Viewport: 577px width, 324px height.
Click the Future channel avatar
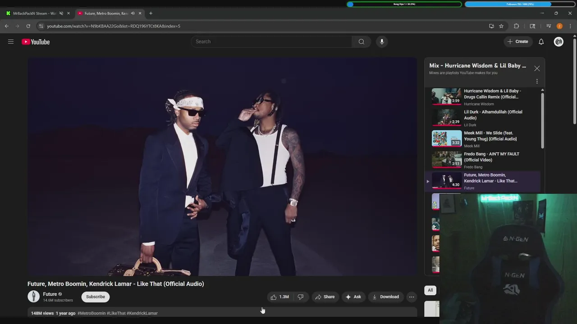[33, 297]
